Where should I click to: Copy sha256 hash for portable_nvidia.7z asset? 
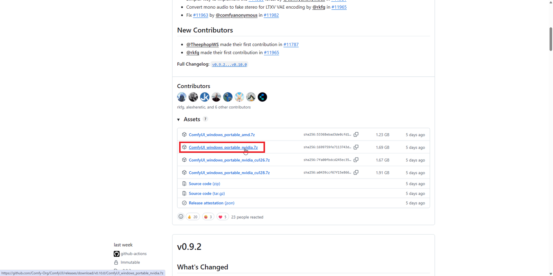[x=356, y=147]
